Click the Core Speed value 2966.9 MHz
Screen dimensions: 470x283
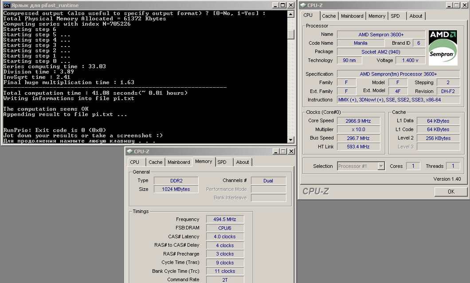click(359, 121)
